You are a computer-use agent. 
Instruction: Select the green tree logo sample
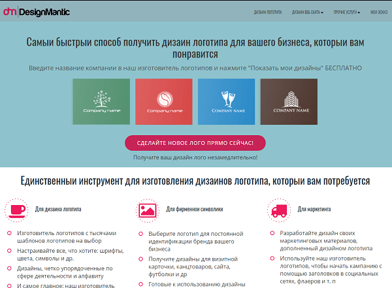[x=101, y=101]
